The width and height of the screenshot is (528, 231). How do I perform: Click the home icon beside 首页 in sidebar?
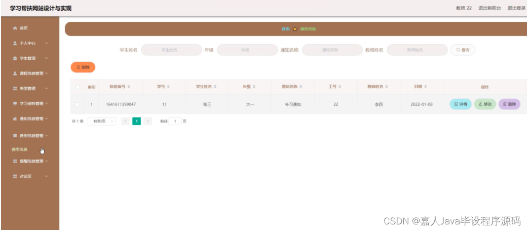(15, 28)
